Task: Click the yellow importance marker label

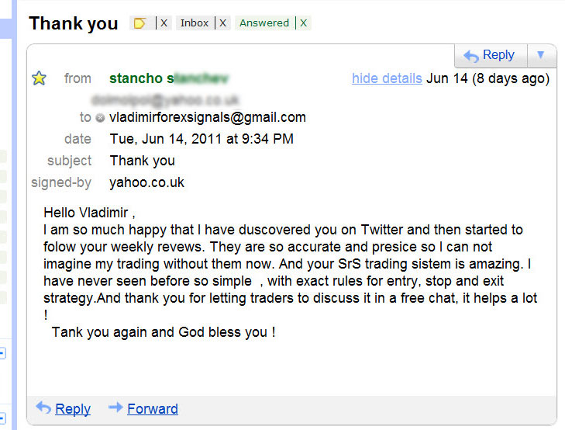Action: coord(140,23)
